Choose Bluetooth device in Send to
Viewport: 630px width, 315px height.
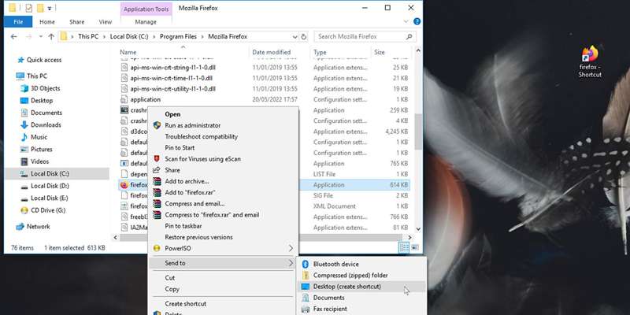pos(336,264)
